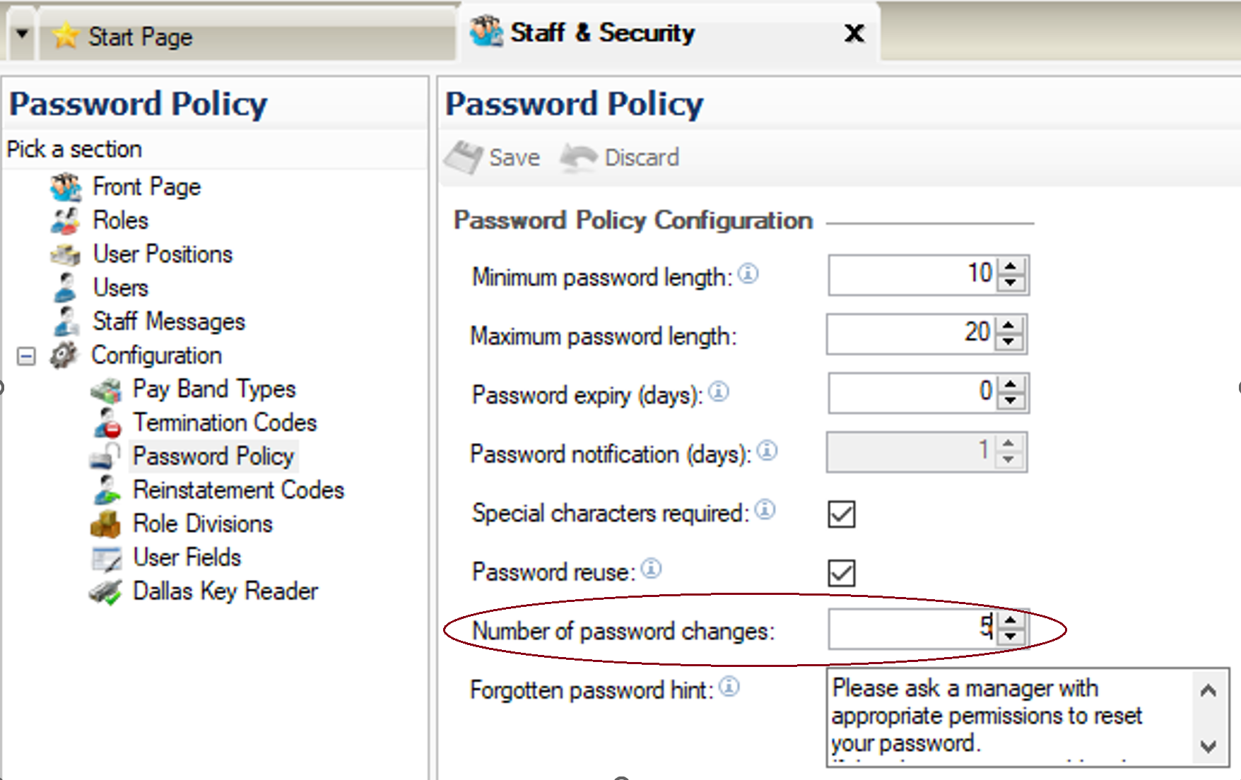The width and height of the screenshot is (1241, 780).
Task: Increase Minimum password length with up arrow
Action: click(x=1011, y=267)
